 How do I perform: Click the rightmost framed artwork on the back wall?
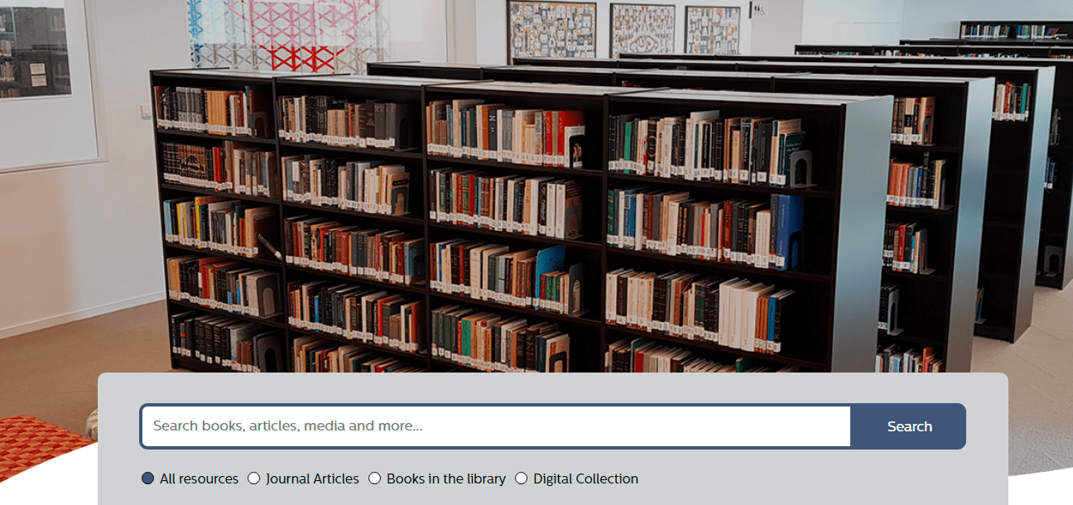712,31
